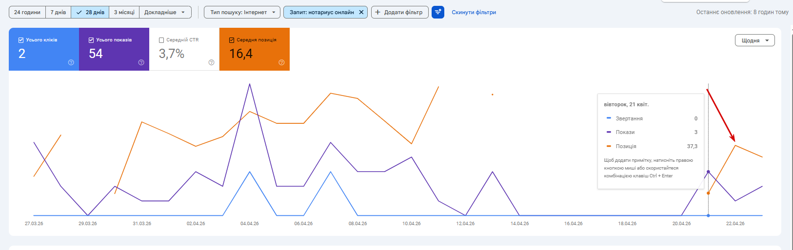Open the "Щодня" granularity dropdown
This screenshot has height=250, width=793.
[754, 40]
